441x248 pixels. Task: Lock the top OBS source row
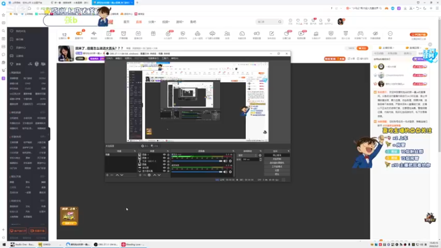[168, 155]
